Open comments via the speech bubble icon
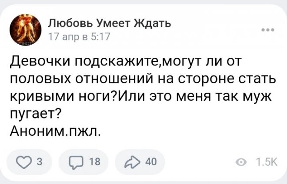This screenshot has width=287, height=184. pyautogui.click(x=76, y=162)
